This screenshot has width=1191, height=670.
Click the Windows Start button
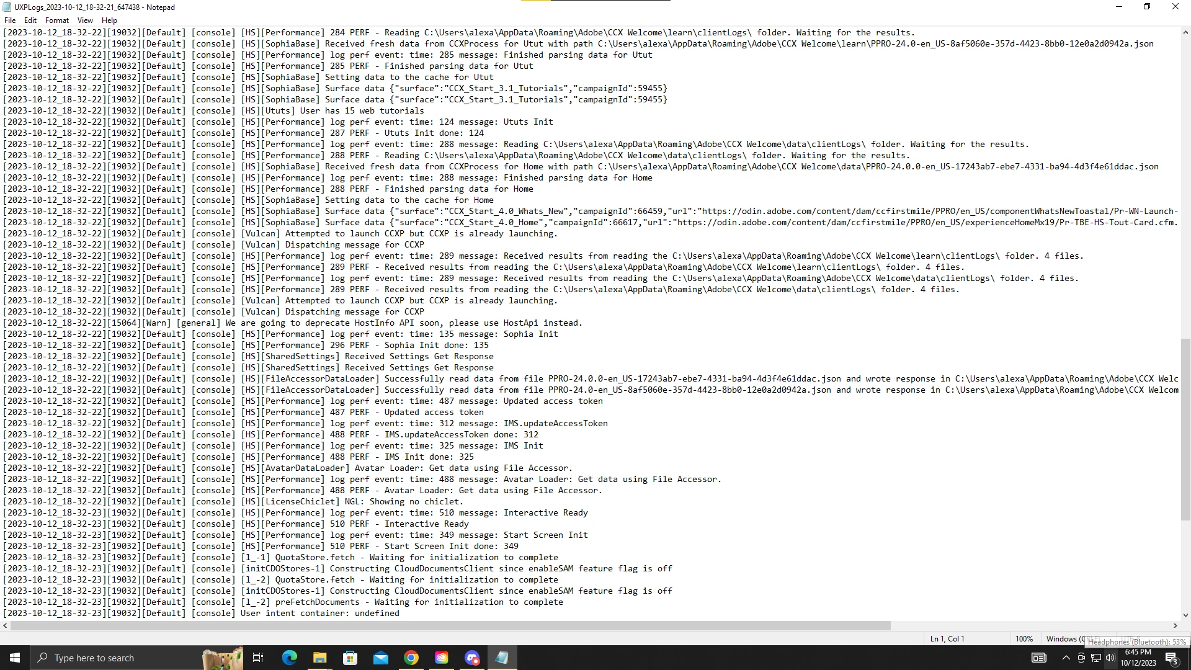pos(15,658)
